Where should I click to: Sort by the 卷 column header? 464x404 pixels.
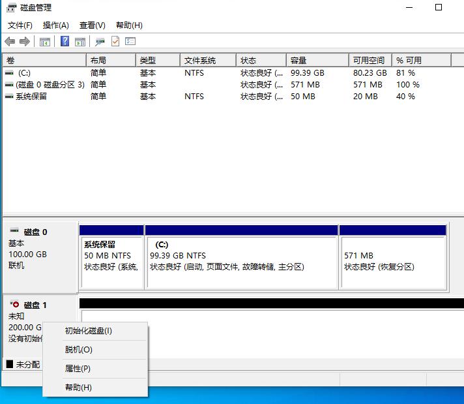[44, 61]
